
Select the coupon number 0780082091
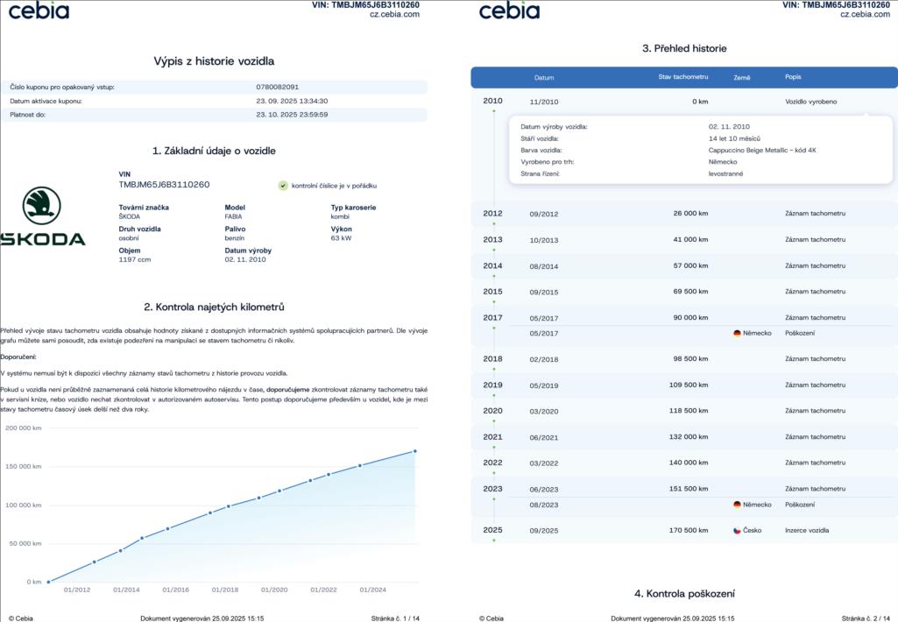[x=278, y=87]
